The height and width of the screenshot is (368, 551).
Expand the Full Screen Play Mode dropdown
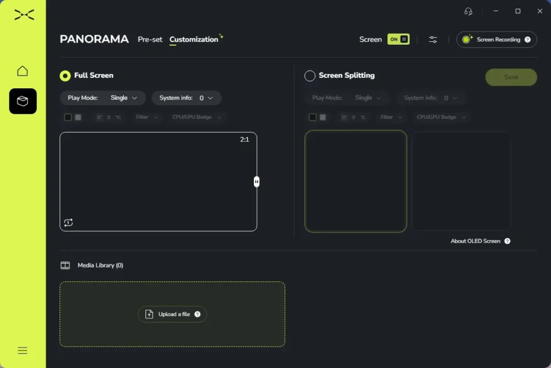click(x=102, y=98)
